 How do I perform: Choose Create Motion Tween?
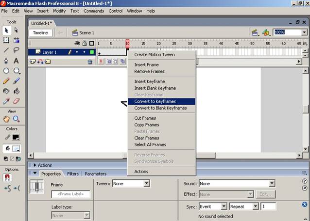coord(162,55)
